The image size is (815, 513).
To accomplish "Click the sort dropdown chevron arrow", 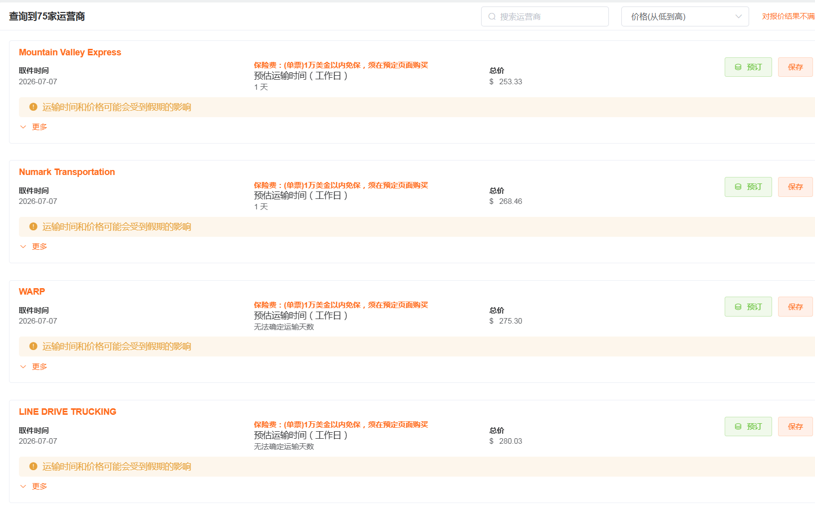I will tap(739, 16).
